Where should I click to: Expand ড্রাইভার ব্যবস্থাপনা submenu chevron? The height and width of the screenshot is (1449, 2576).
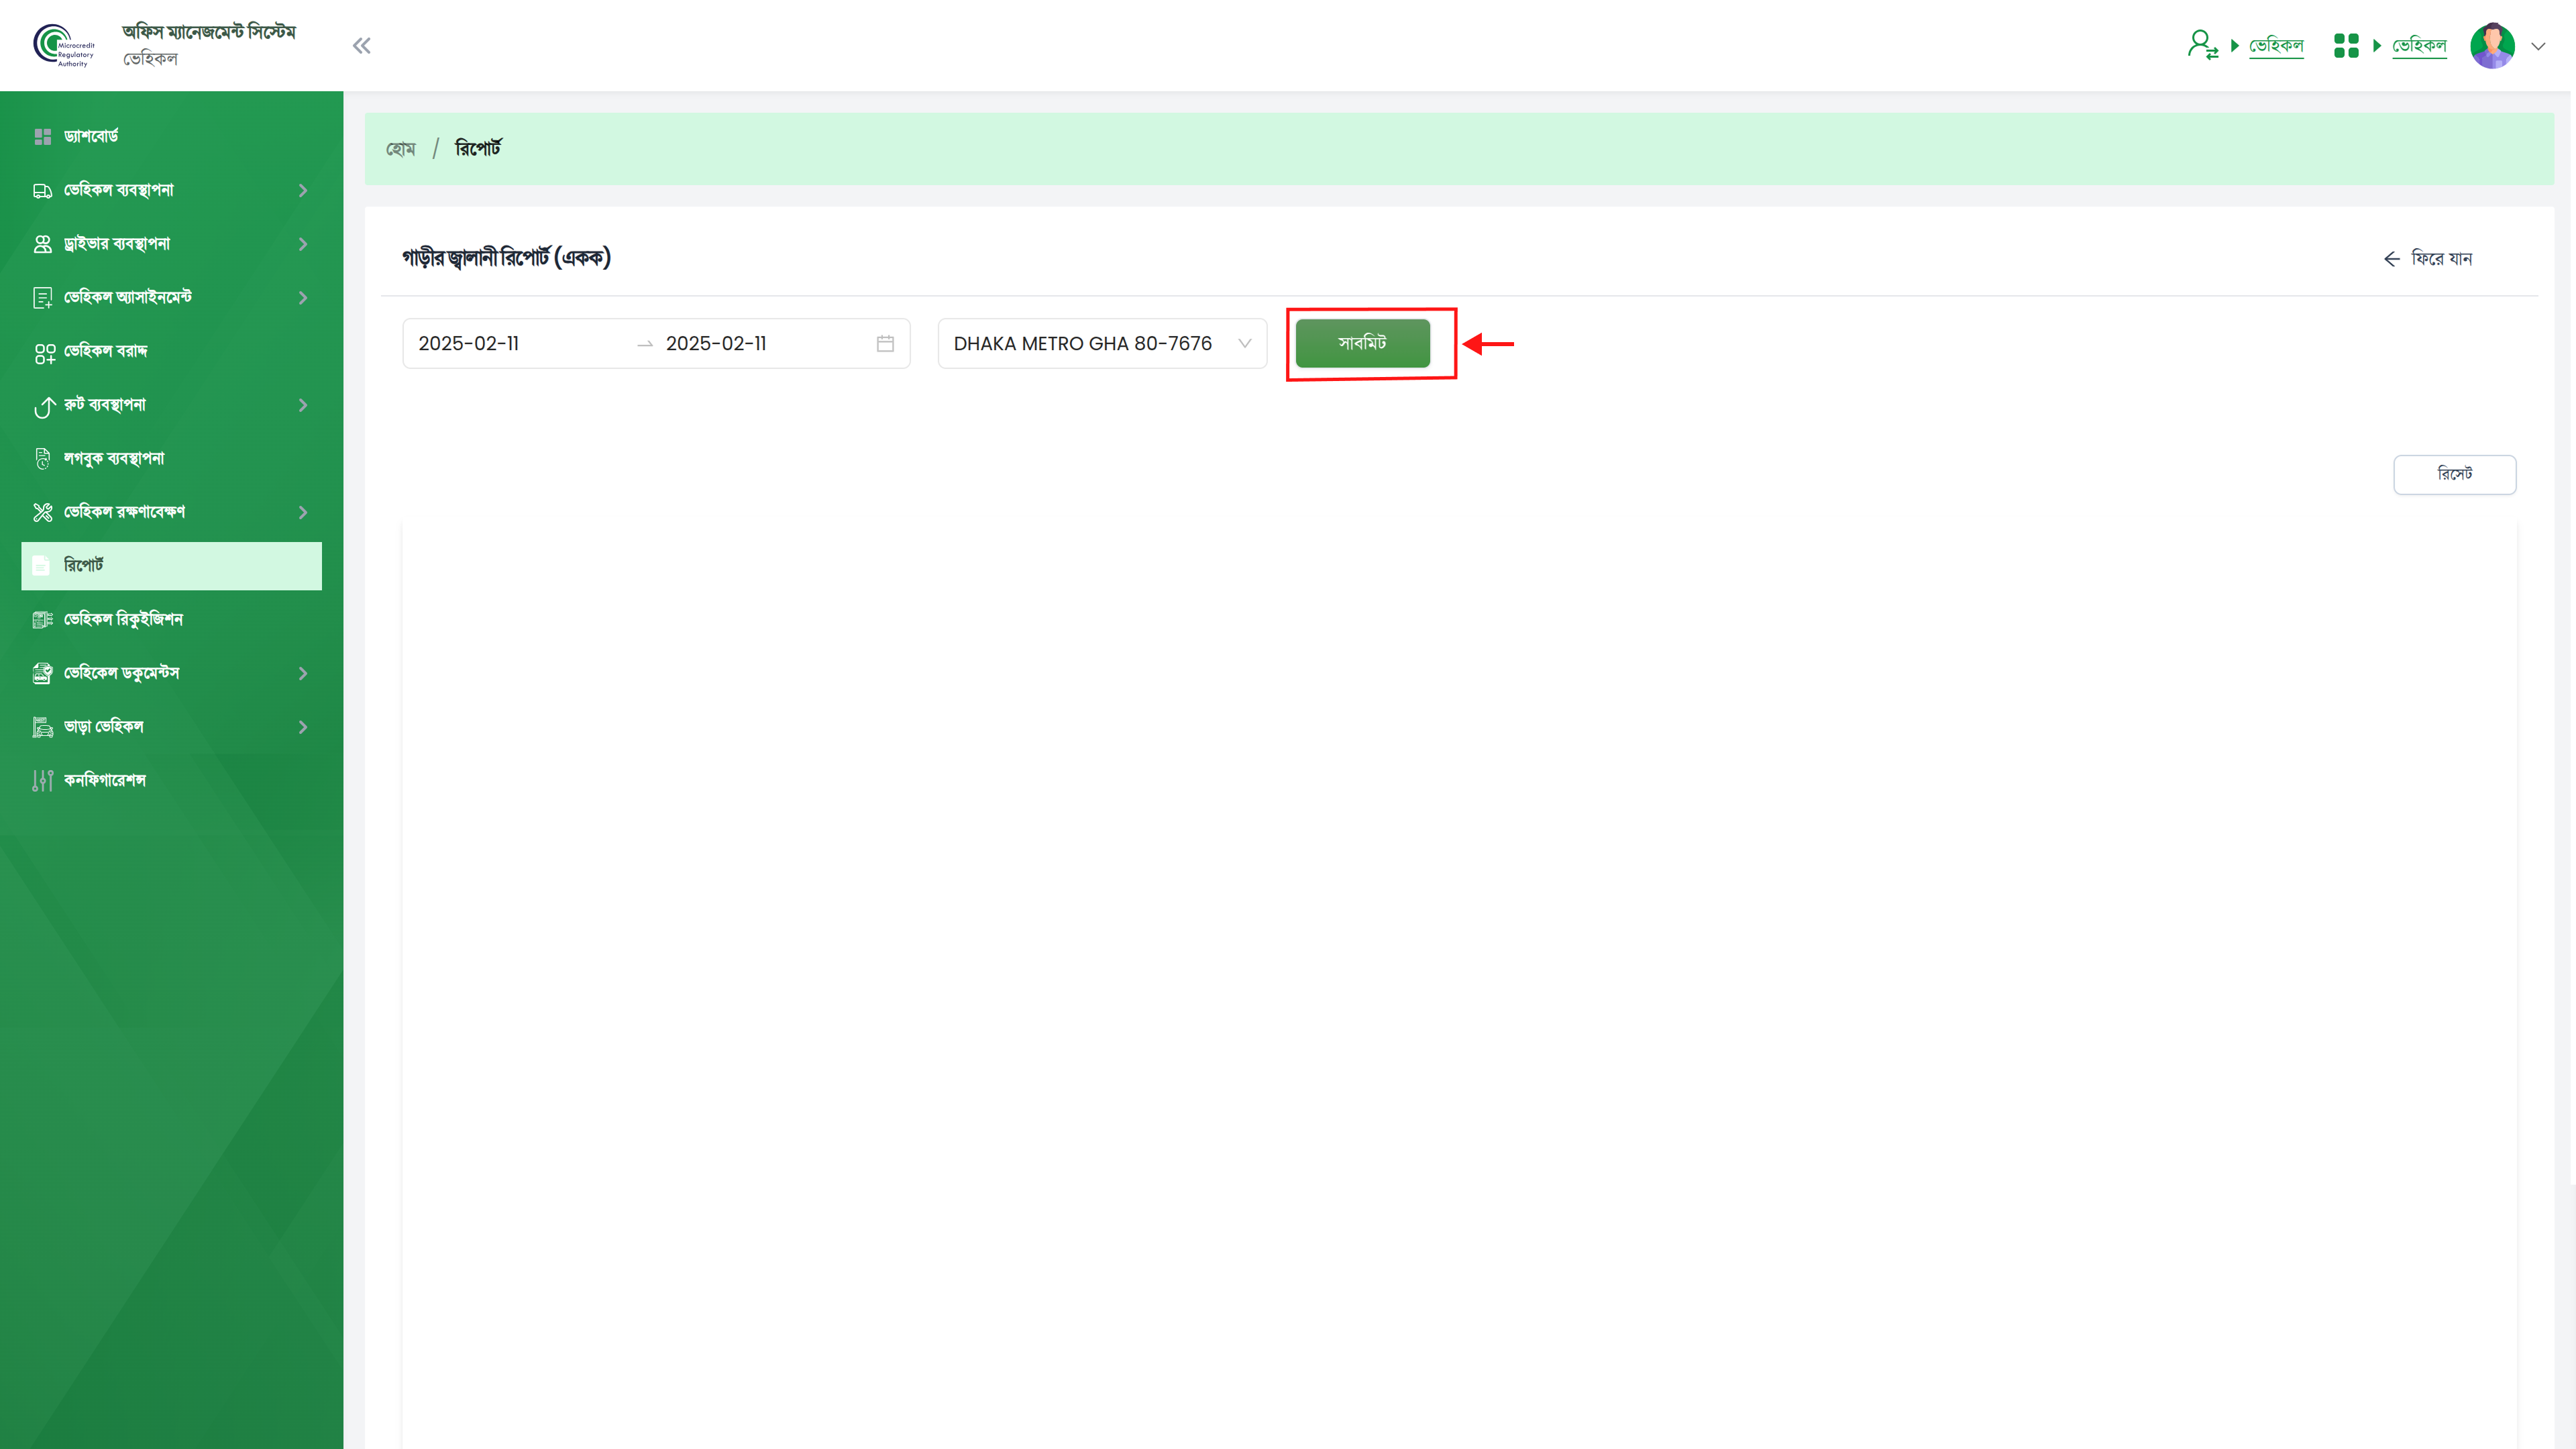click(x=303, y=244)
